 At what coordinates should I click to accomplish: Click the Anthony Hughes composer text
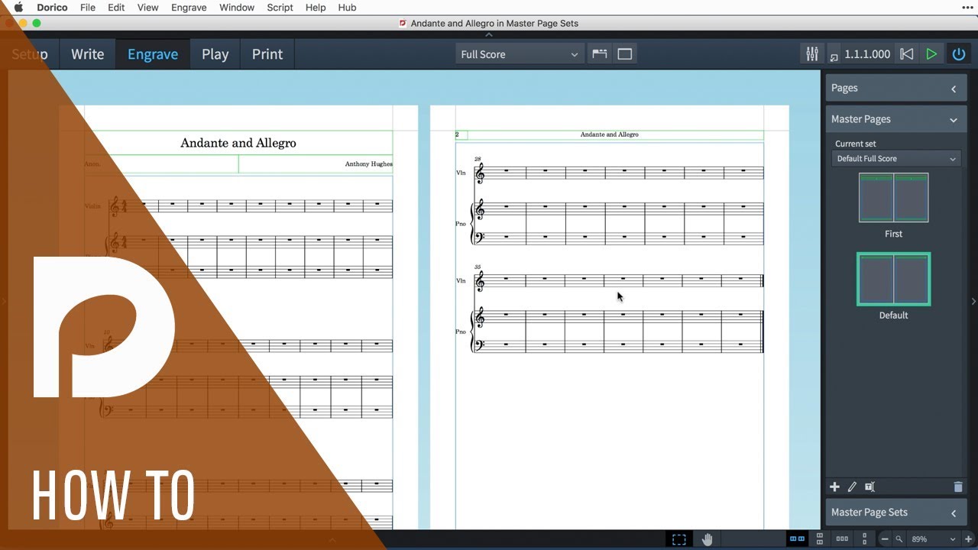pos(368,163)
